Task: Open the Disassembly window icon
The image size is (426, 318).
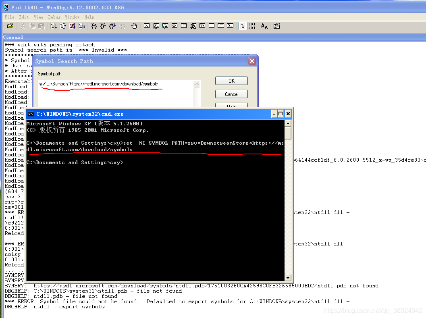Action: point(202,26)
